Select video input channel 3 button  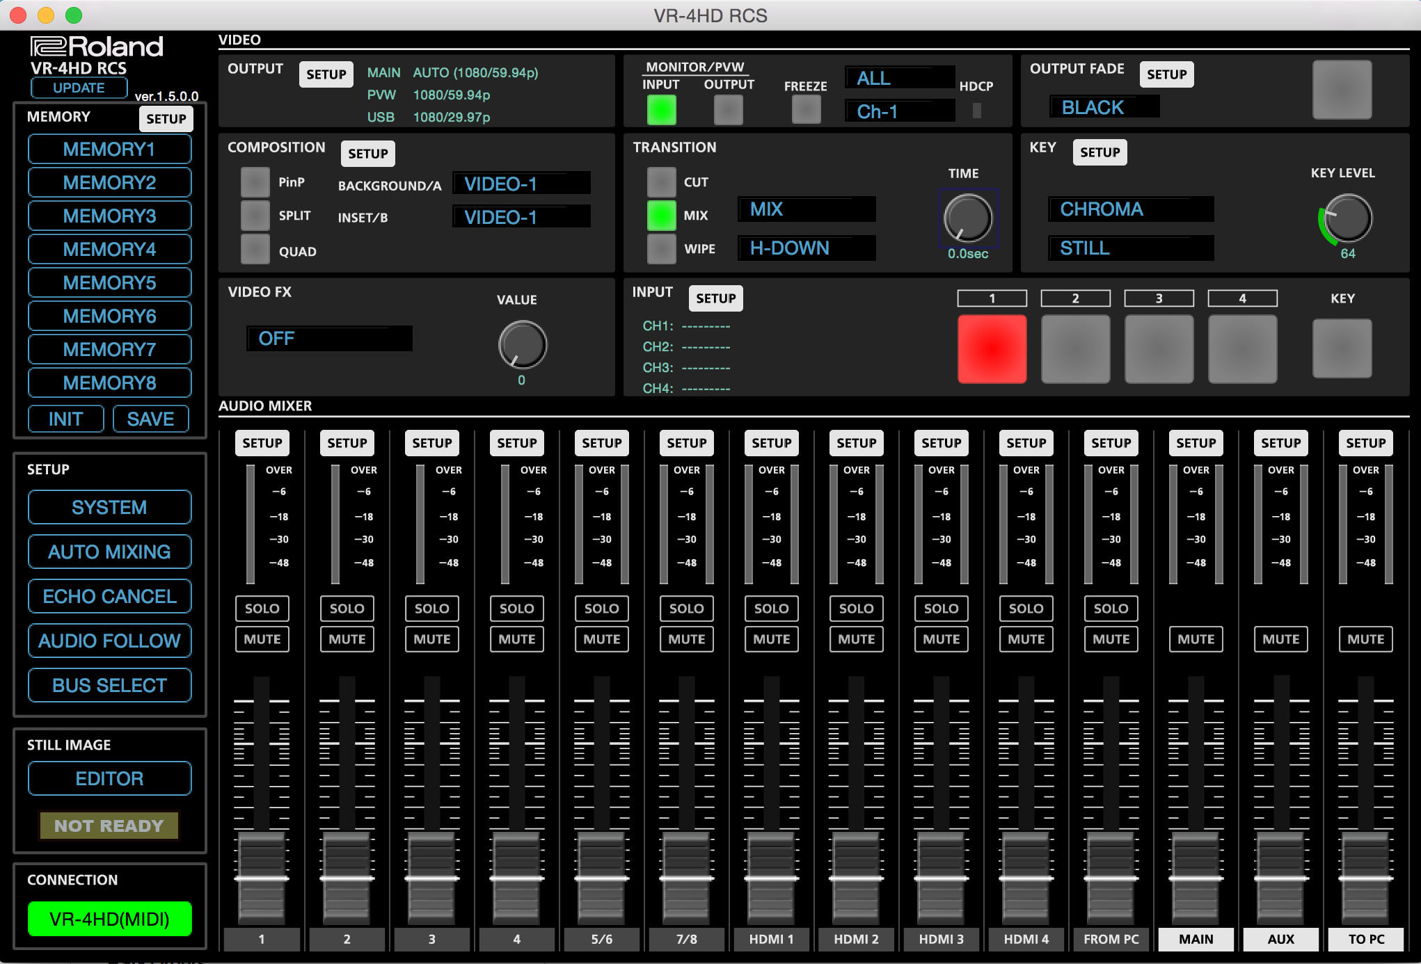[x=1159, y=348]
